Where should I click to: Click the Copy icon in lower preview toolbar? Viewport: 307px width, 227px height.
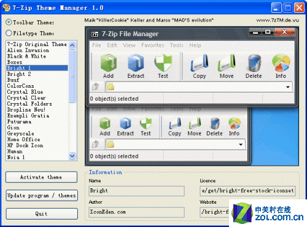pyautogui.click(x=174, y=123)
